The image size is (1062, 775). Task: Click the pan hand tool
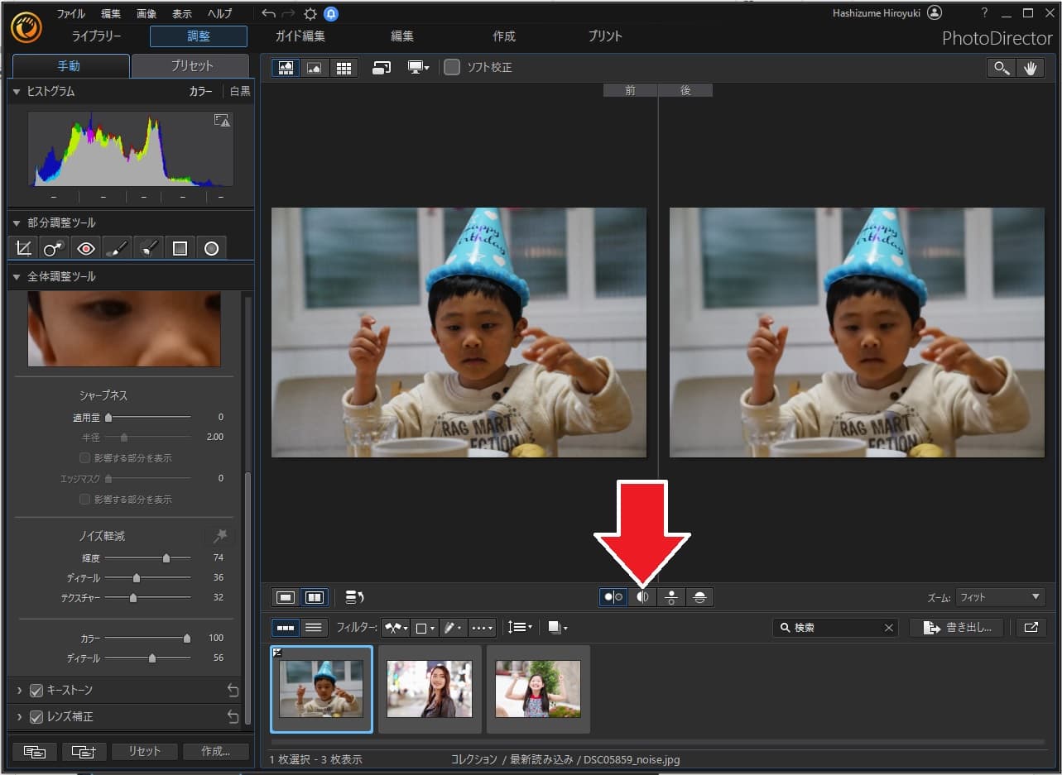click(1030, 68)
